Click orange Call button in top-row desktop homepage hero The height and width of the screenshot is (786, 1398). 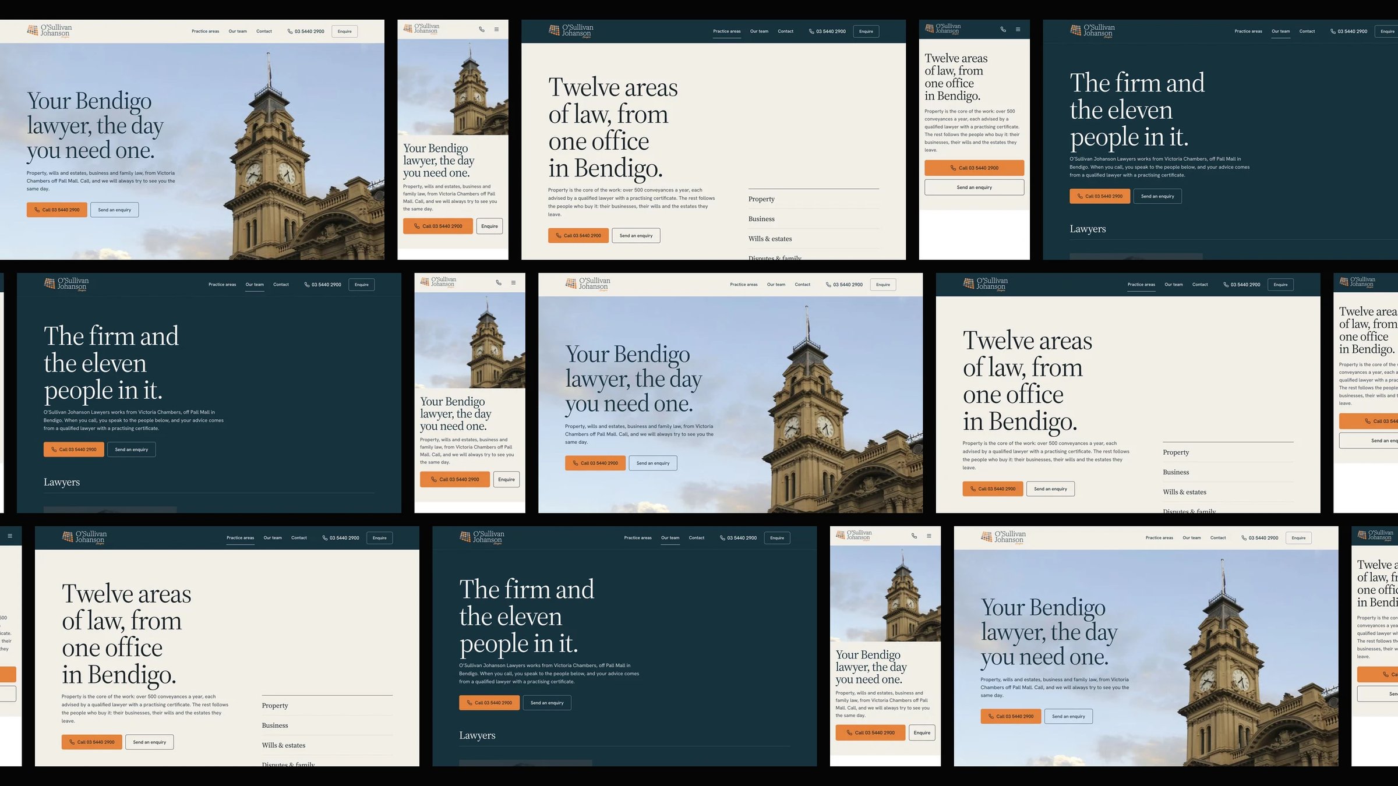click(x=57, y=210)
